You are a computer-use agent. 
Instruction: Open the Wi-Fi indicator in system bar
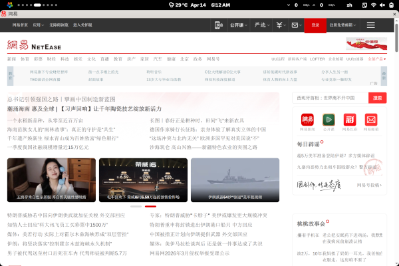click(x=374, y=5)
